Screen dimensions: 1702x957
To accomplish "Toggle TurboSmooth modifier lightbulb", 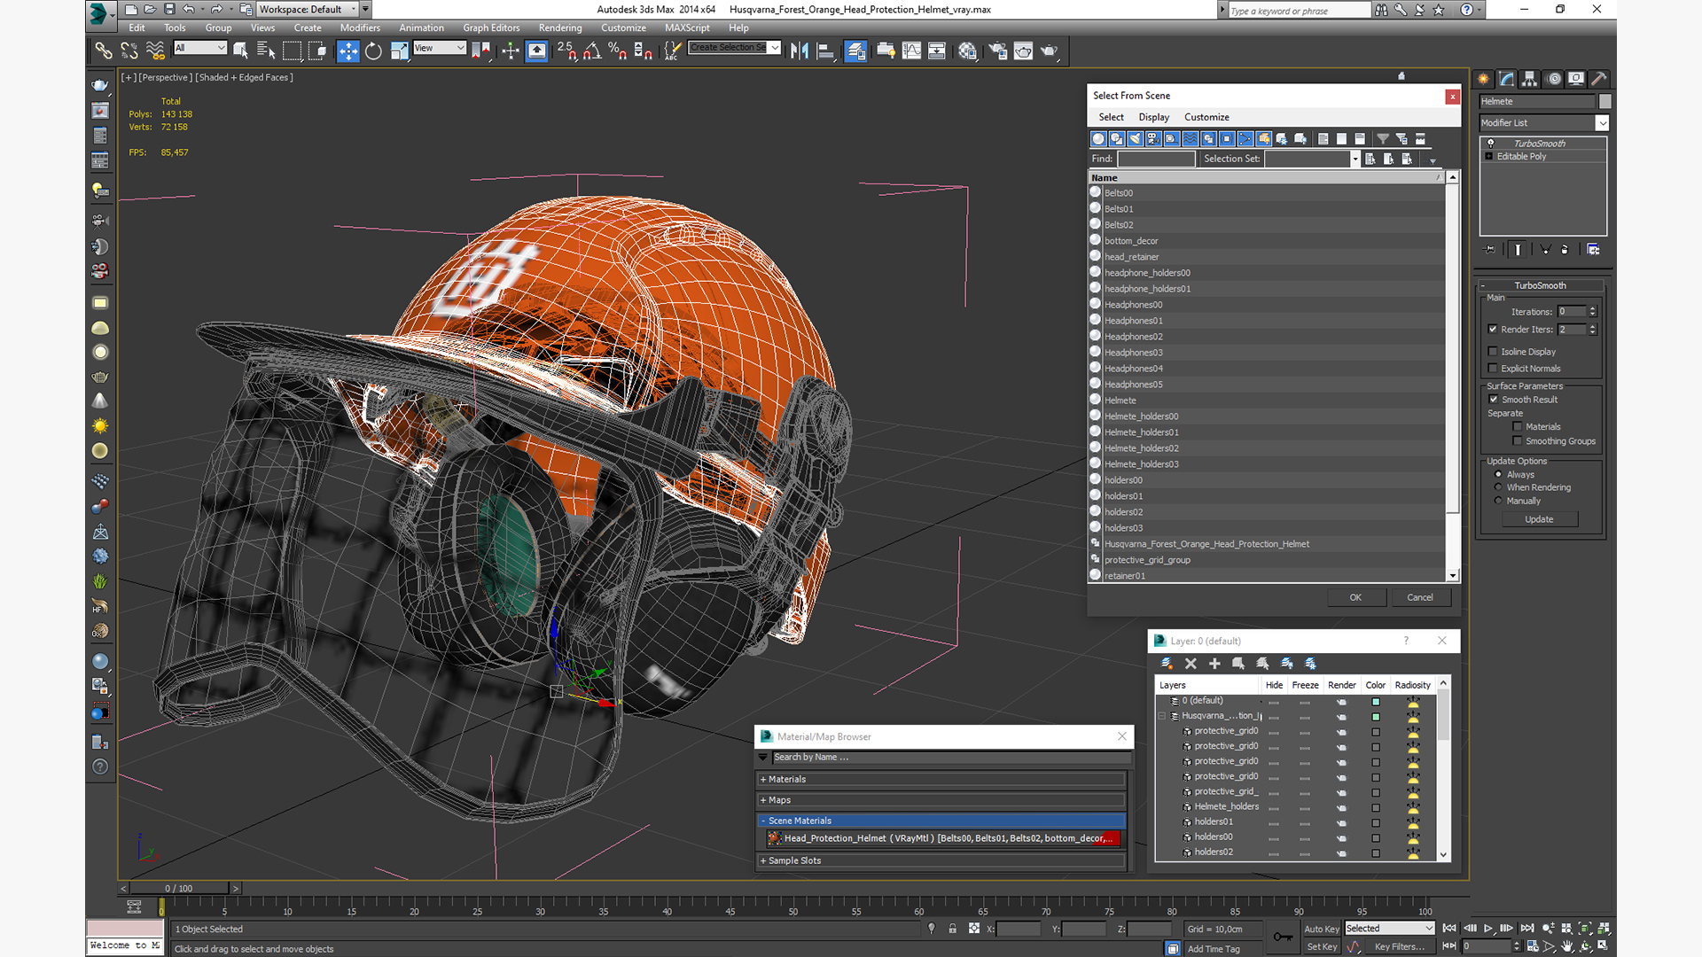I will coord(1490,144).
